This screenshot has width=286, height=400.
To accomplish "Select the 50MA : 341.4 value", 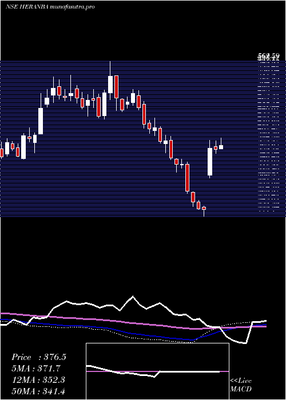I will pyautogui.click(x=38, y=391).
